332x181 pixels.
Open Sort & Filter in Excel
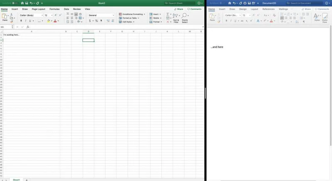pyautogui.click(x=176, y=17)
